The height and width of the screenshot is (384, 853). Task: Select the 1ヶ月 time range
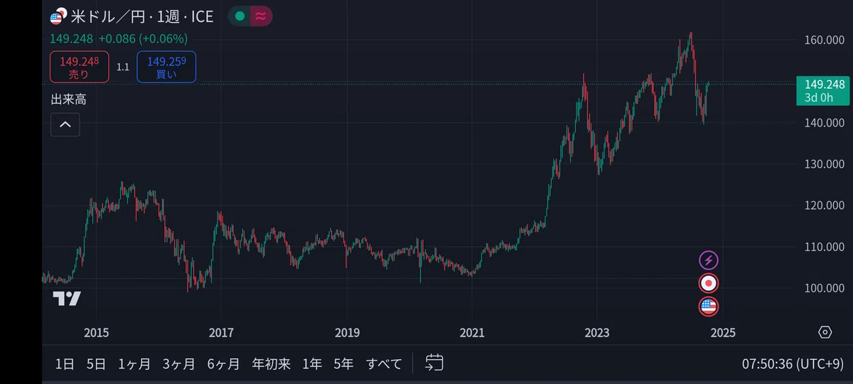(x=134, y=364)
